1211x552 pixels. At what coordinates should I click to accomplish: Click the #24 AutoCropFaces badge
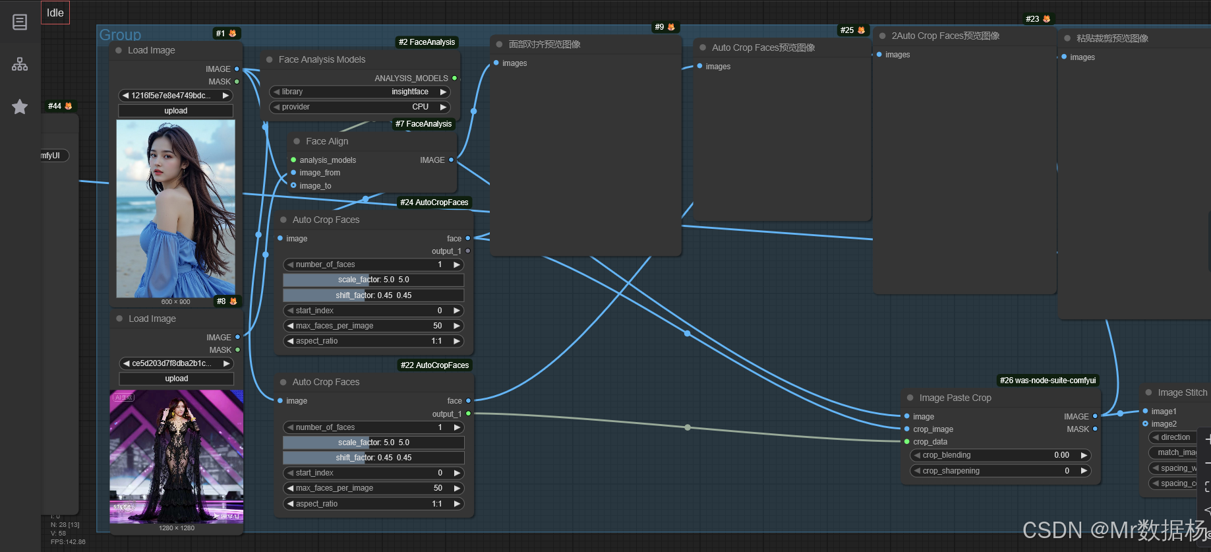point(434,202)
